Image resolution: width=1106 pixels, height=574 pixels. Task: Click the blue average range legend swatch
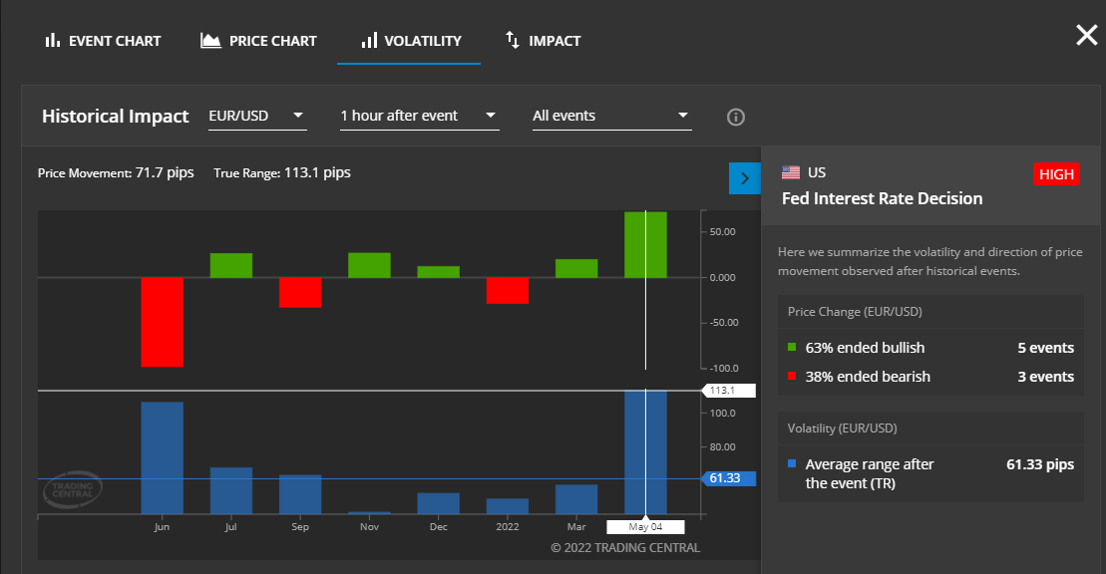click(792, 463)
